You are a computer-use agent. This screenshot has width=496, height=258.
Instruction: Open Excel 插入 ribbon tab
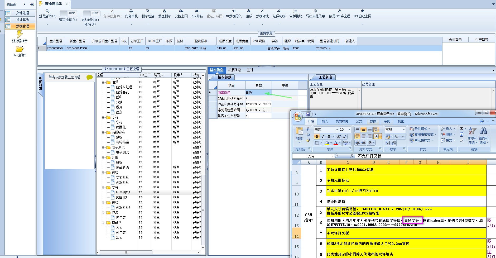pyautogui.click(x=325, y=121)
